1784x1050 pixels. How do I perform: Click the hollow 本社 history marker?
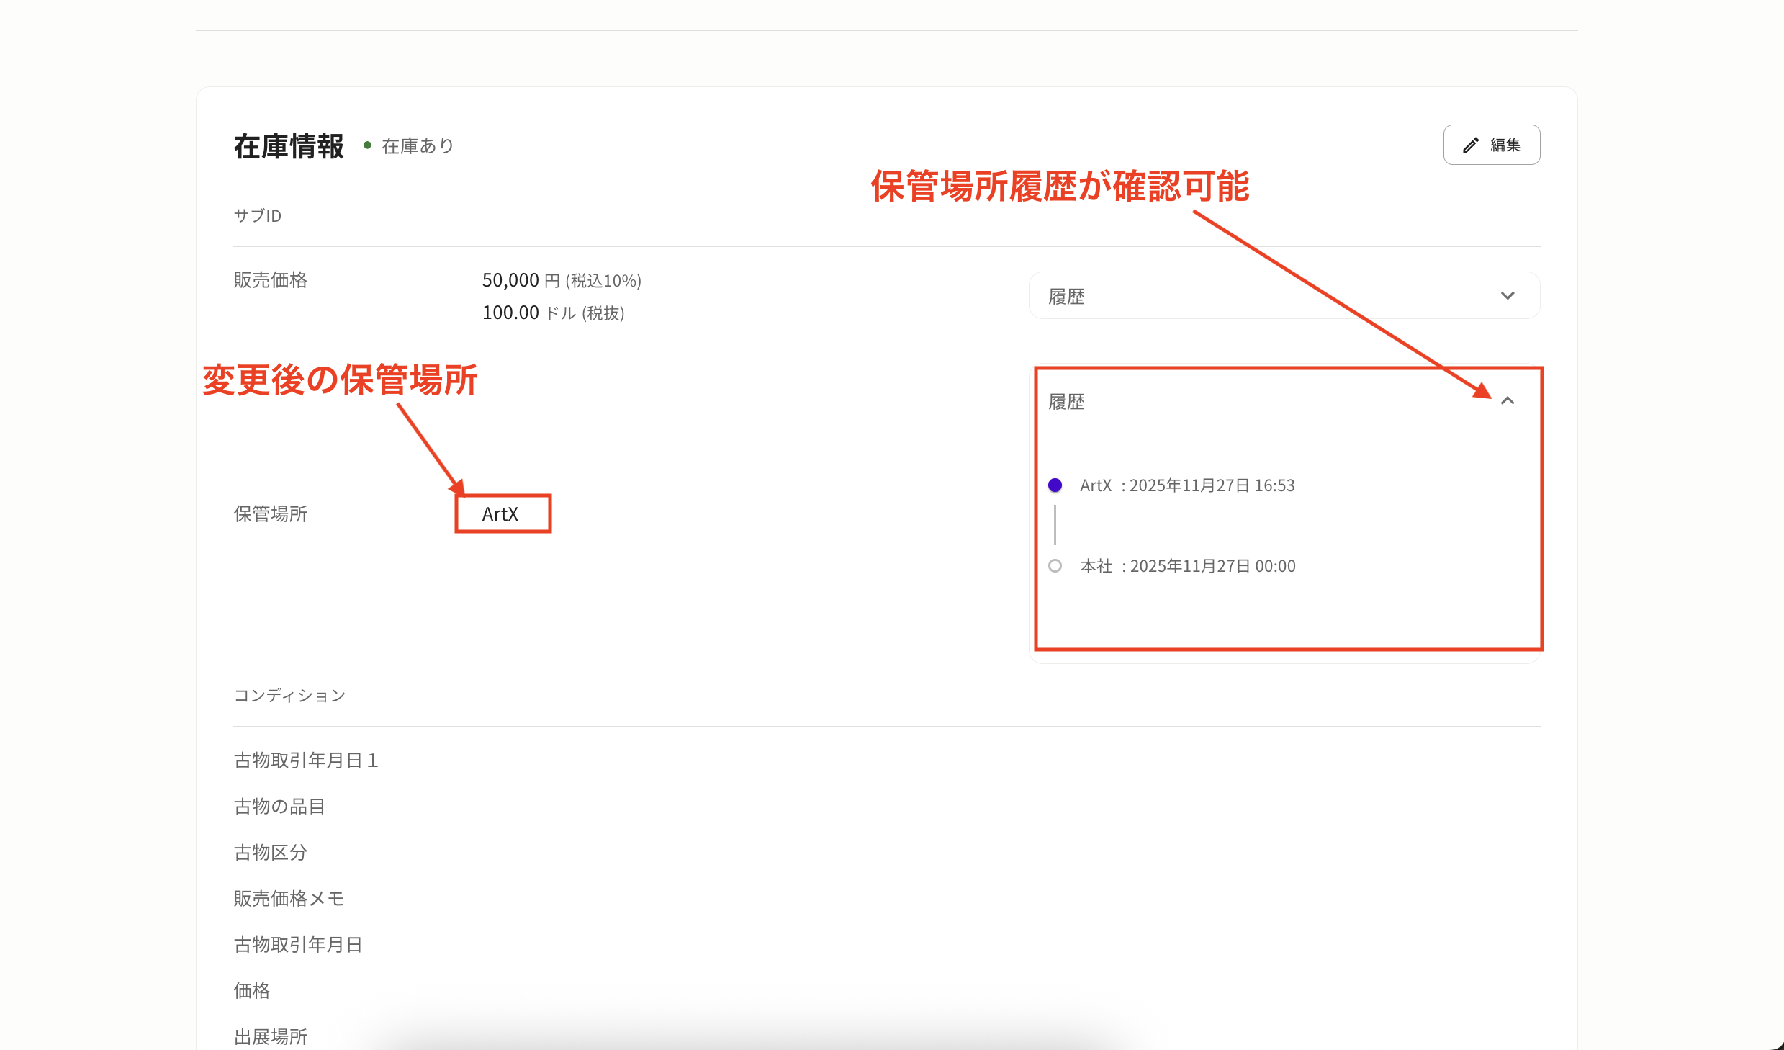tap(1055, 566)
